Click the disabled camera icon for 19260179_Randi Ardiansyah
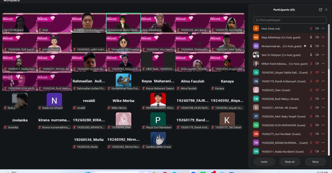 tap(317, 81)
